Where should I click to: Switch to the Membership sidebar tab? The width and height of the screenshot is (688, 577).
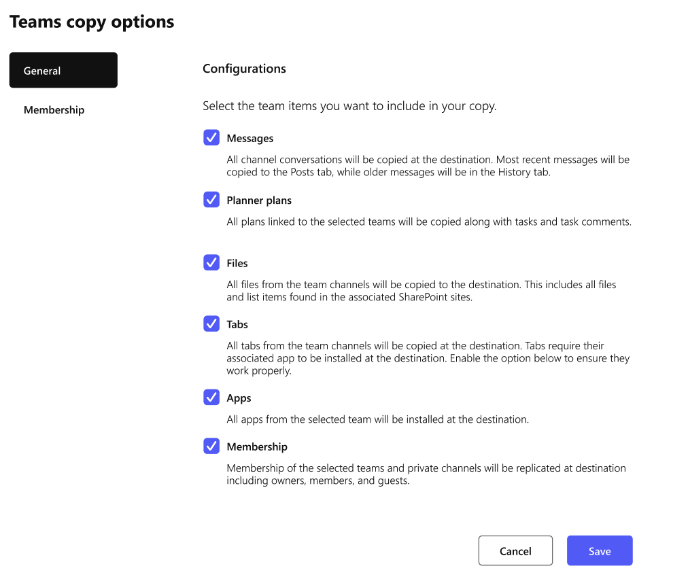[54, 109]
